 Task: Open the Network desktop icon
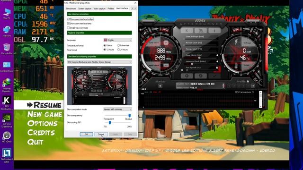pyautogui.click(x=7, y=31)
